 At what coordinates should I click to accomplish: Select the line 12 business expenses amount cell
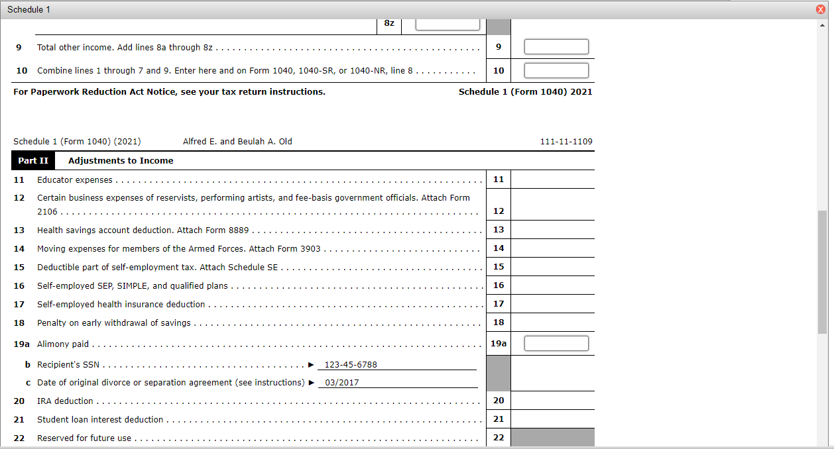tap(552, 203)
